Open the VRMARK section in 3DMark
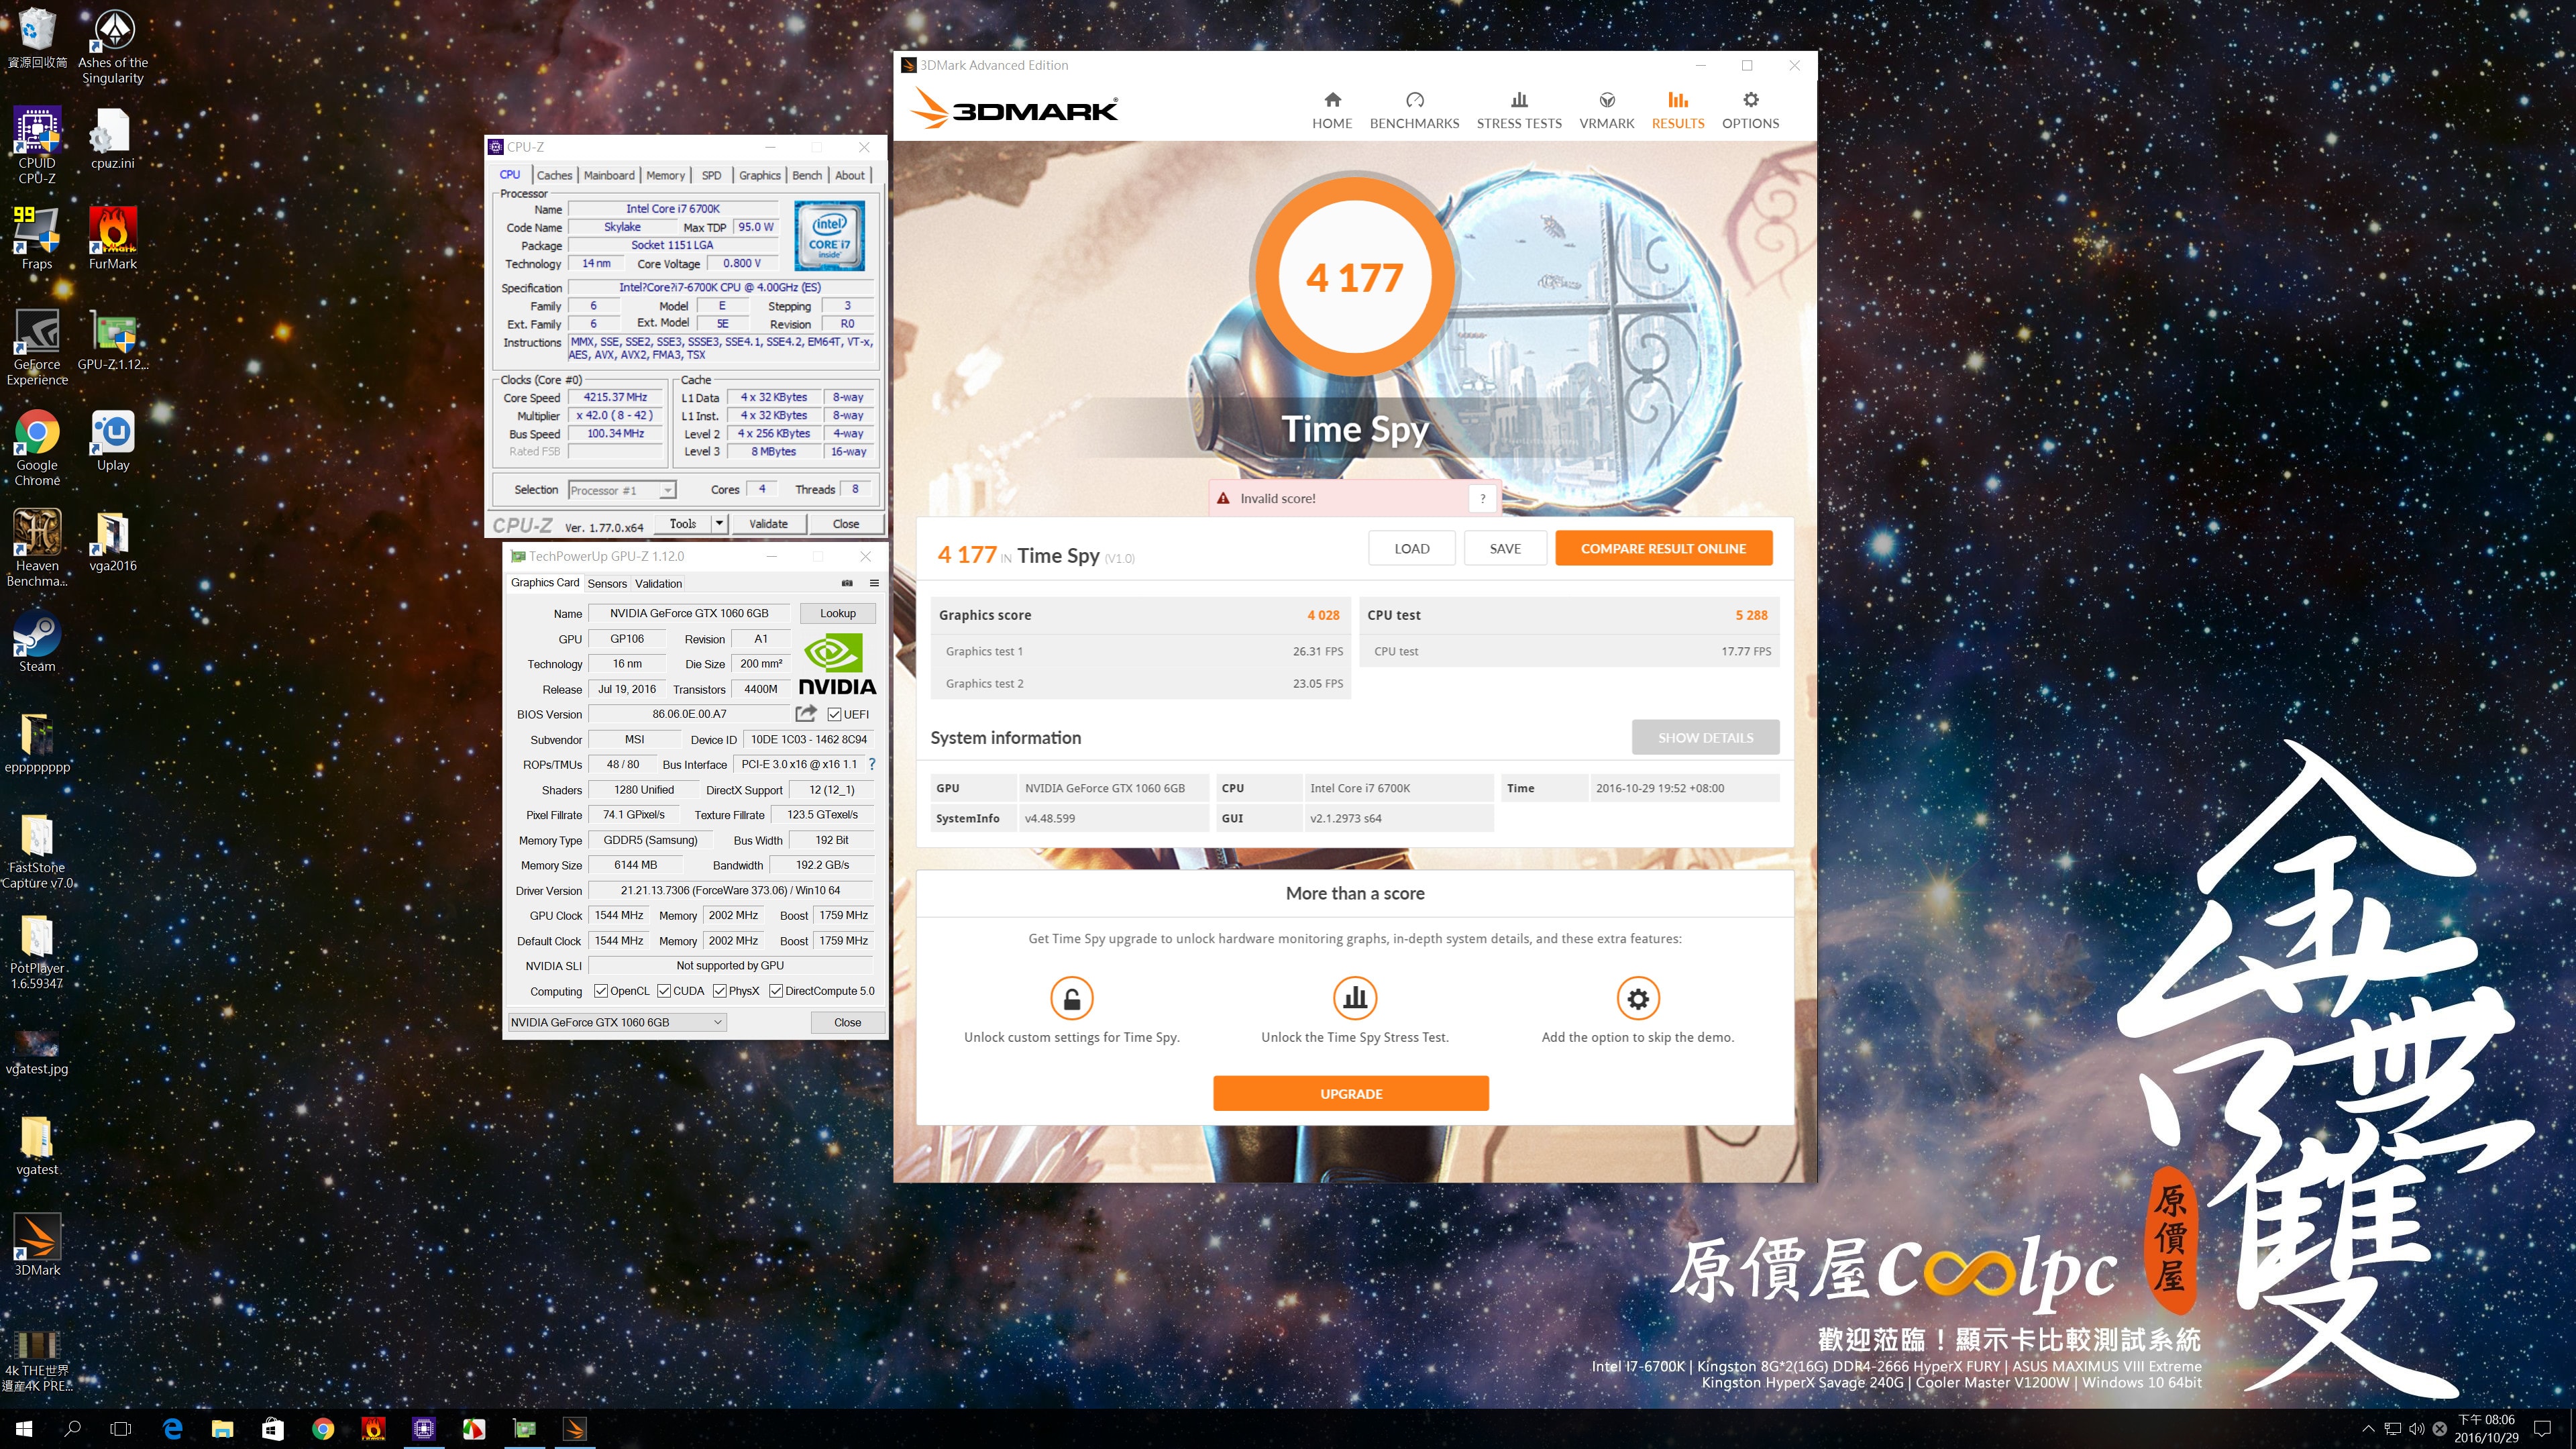The image size is (2576, 1449). pos(1606,110)
